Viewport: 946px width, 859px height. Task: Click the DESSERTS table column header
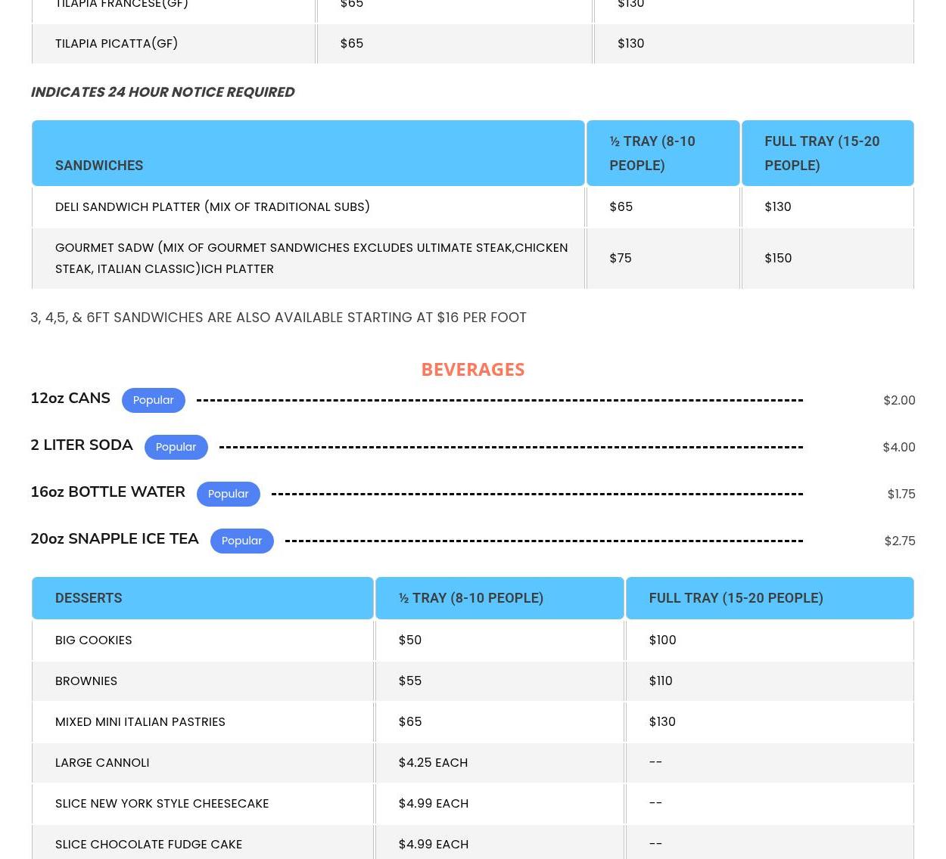[89, 597]
